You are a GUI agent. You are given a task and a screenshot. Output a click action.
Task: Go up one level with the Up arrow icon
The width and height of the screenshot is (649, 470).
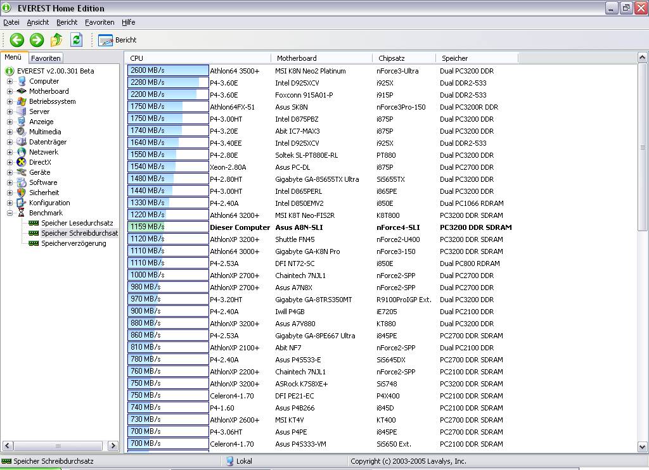coord(56,40)
